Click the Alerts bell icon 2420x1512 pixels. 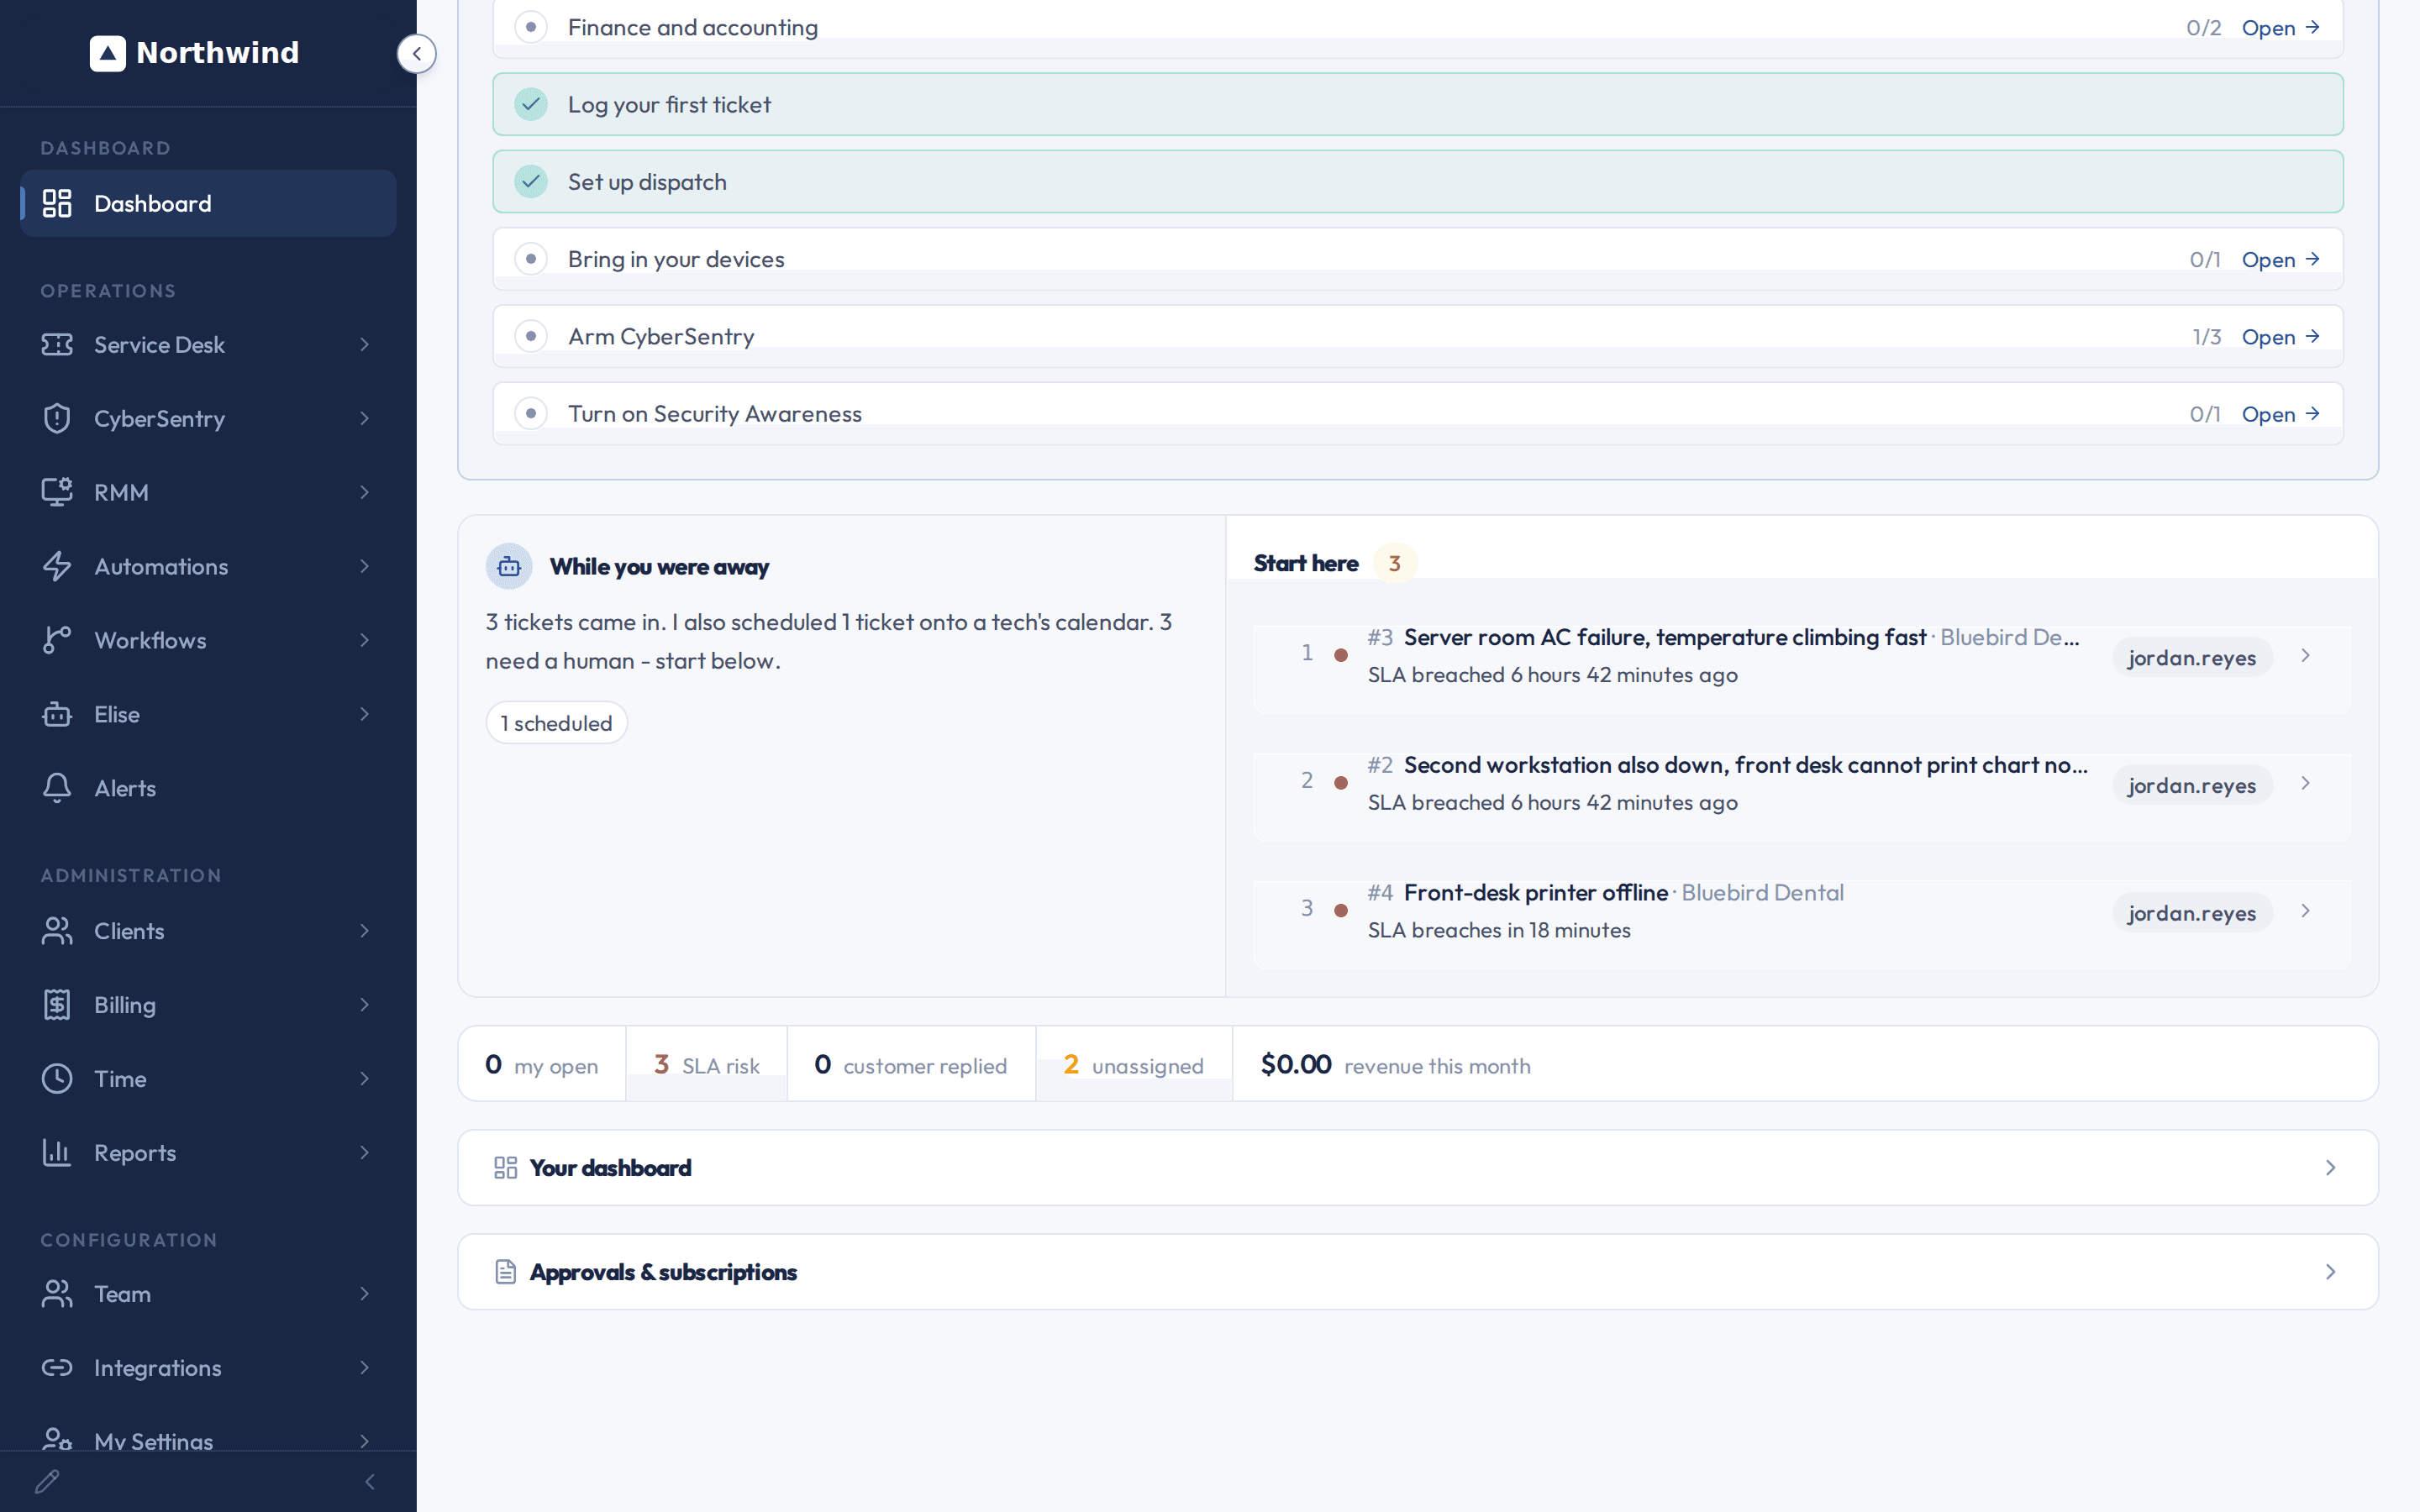[57, 788]
